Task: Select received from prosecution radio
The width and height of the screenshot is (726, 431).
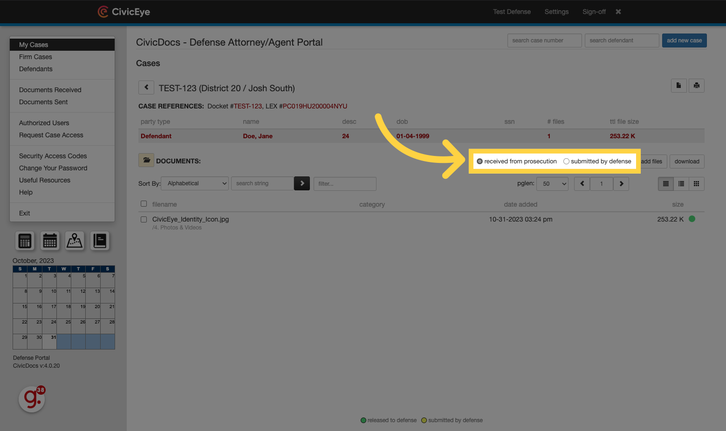Action: coord(479,162)
